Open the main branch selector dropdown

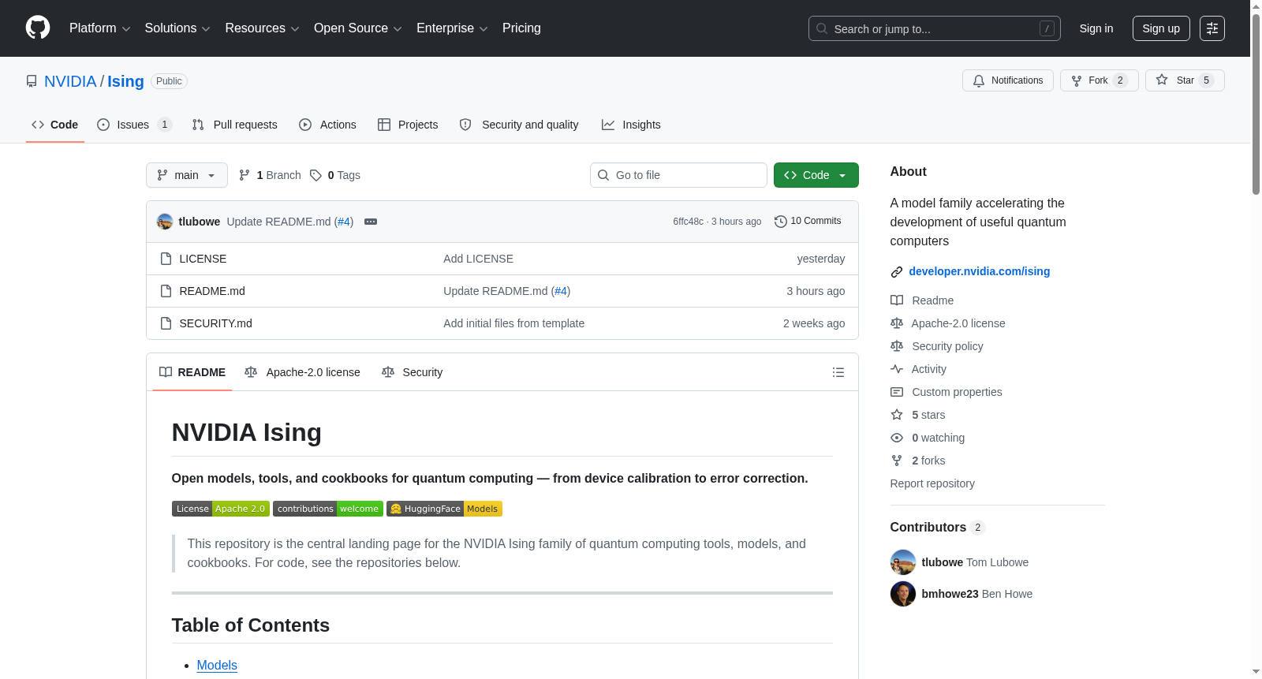click(x=187, y=175)
